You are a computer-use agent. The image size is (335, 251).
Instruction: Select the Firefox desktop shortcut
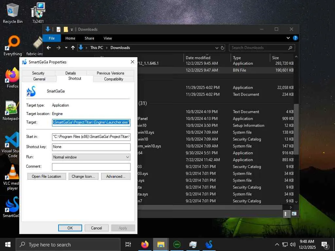coord(12,78)
